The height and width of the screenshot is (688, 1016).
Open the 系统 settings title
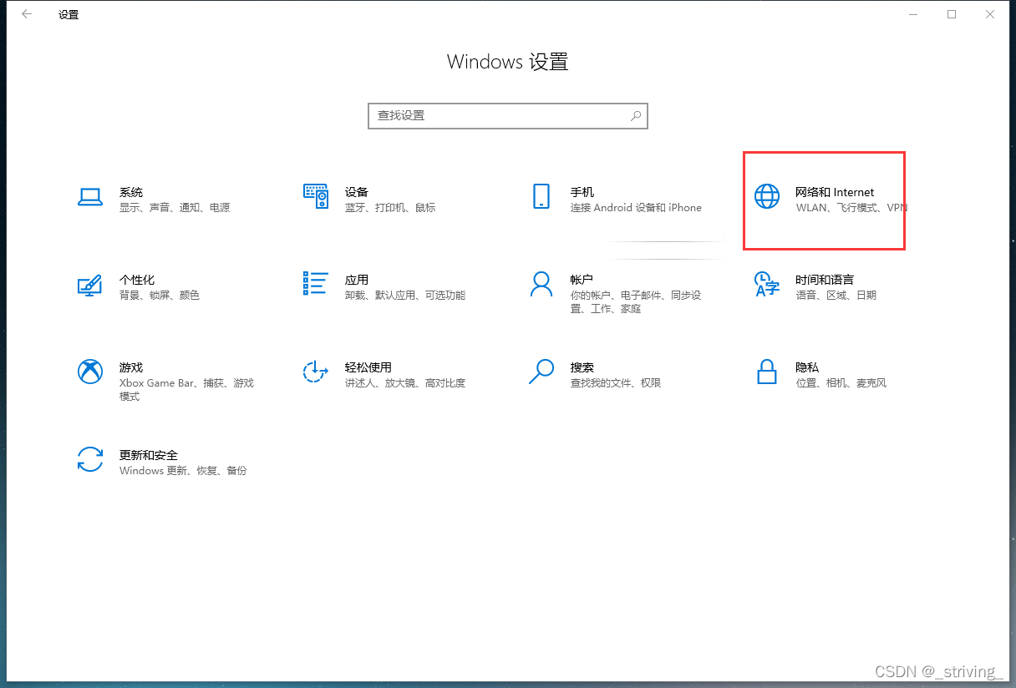pos(131,192)
